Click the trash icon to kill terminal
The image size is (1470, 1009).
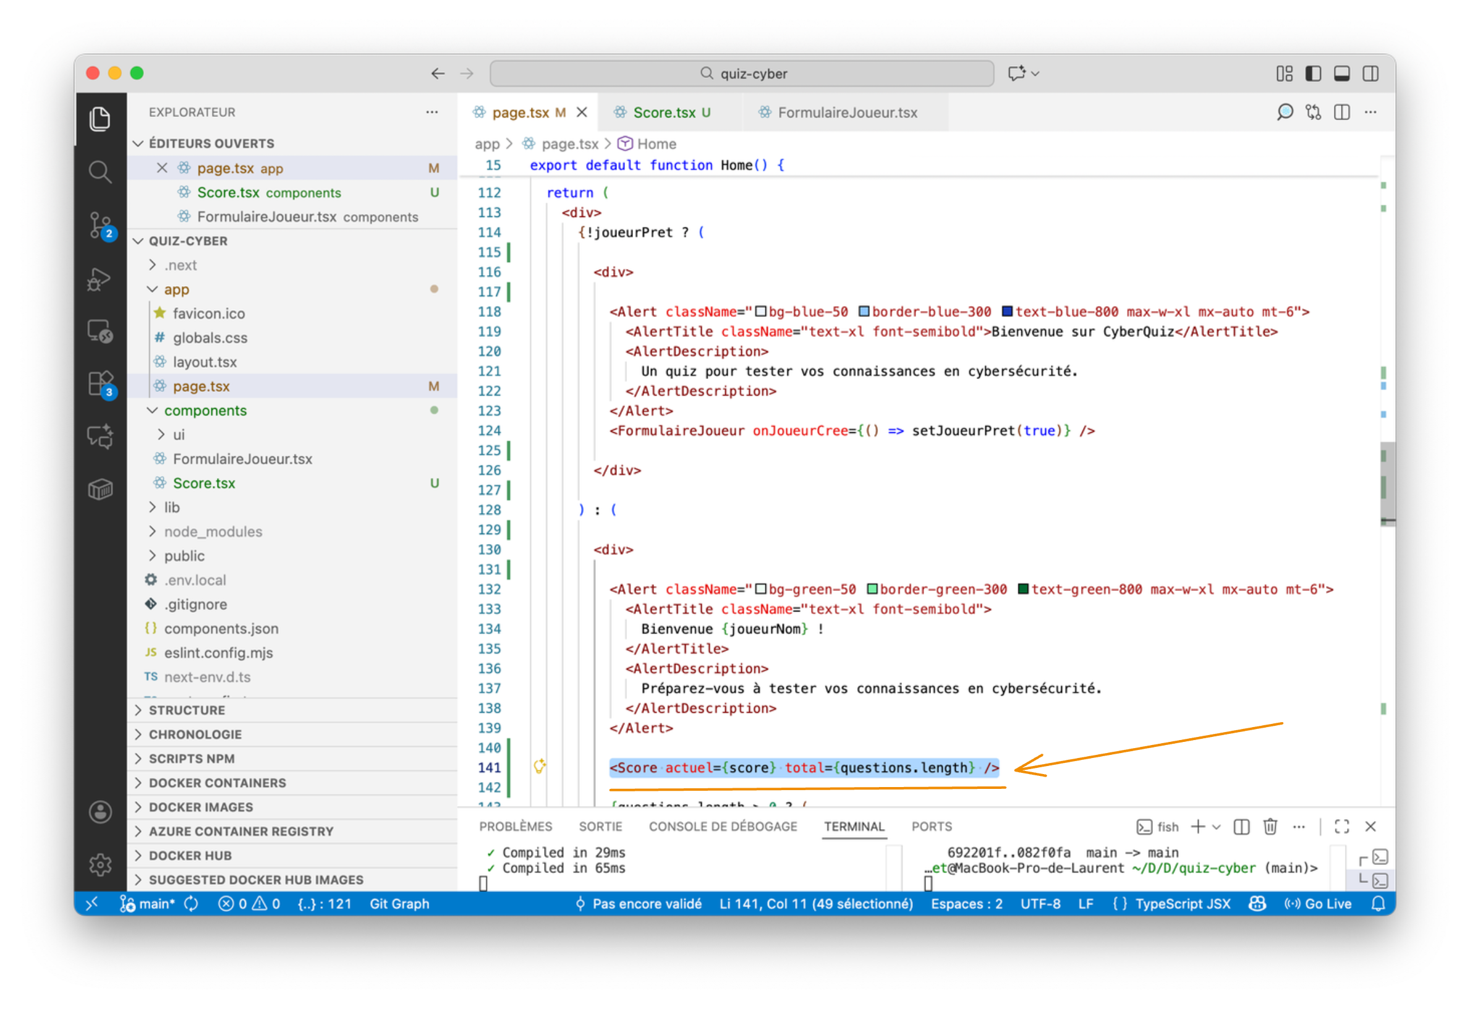click(x=1270, y=827)
